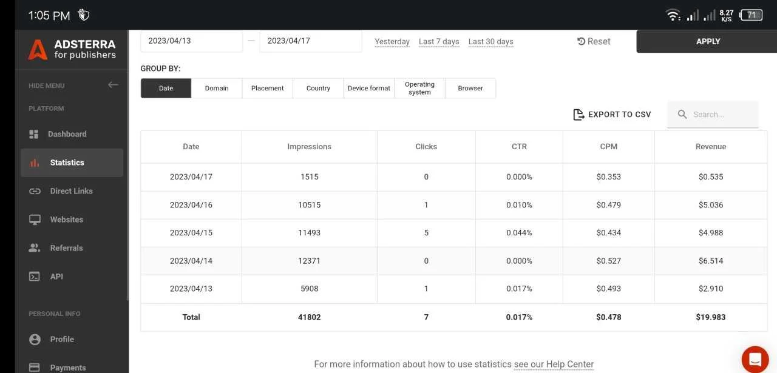Screen dimensions: 777x373
Task: Click the search magnifier icon
Action: (682, 114)
